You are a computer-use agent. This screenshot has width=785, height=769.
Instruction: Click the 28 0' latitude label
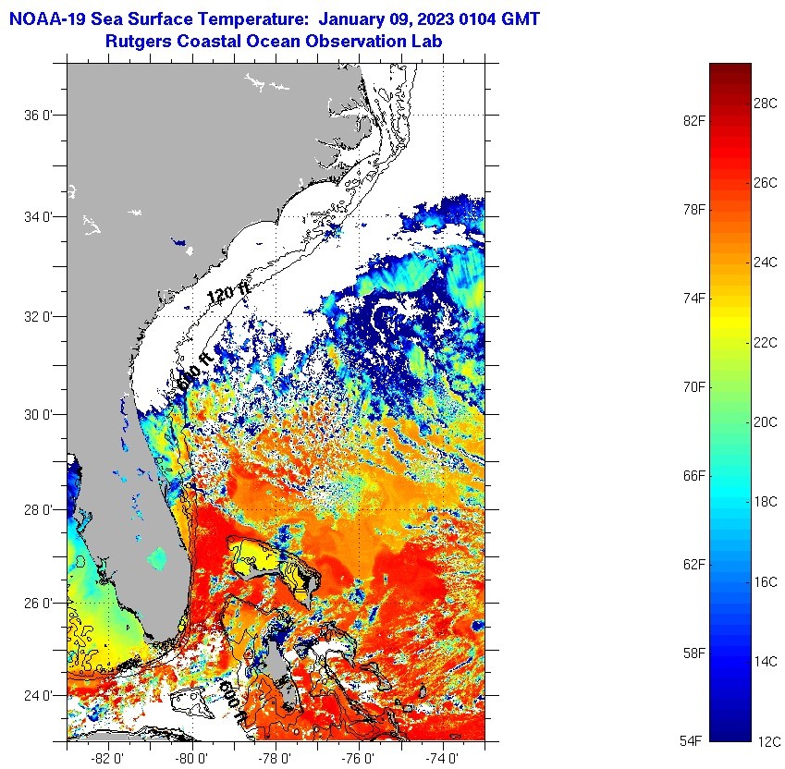[38, 510]
